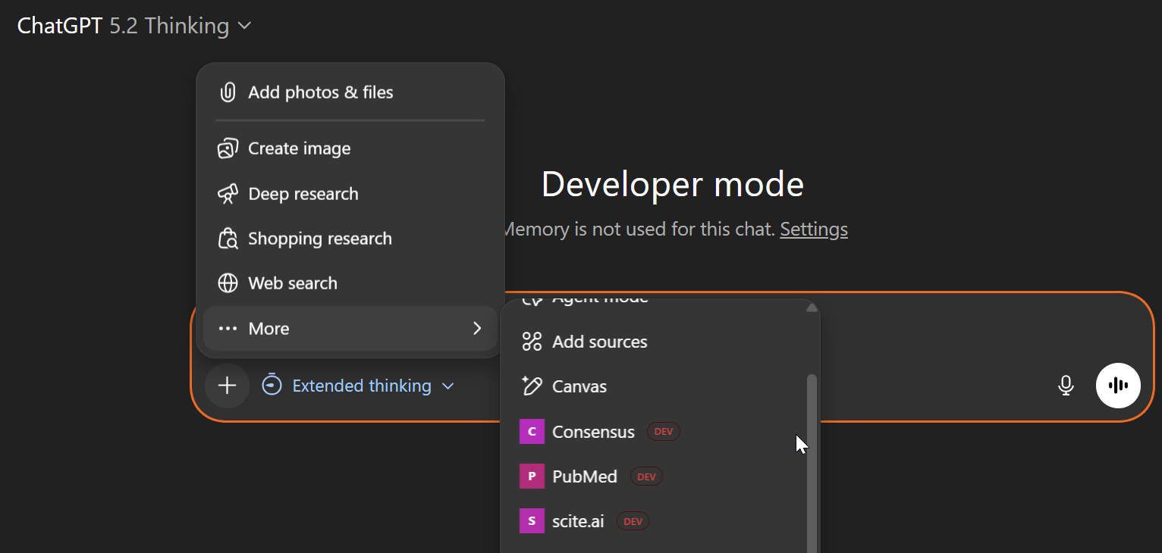Enable the scite.ai connector
1162x553 pixels.
coord(577,521)
